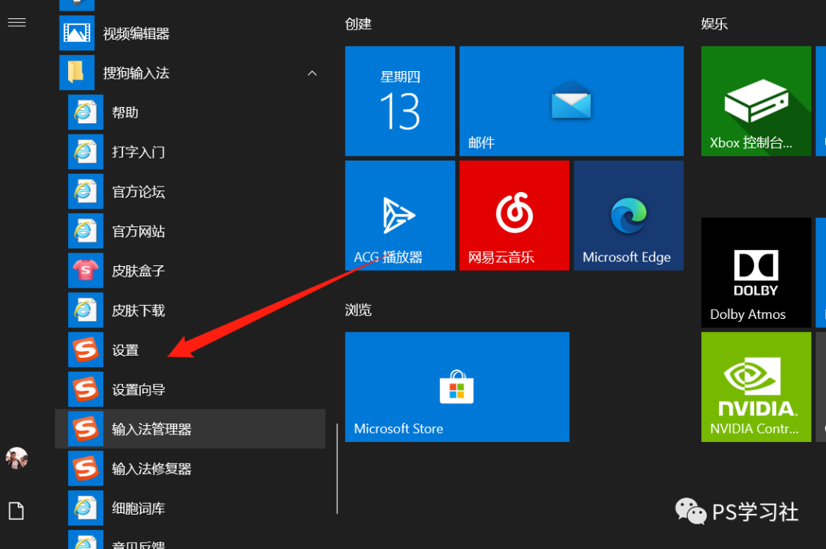Select 皮肤下载 text entry
This screenshot has height=549, width=826.
(x=138, y=310)
